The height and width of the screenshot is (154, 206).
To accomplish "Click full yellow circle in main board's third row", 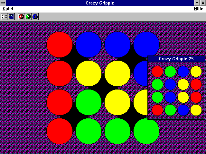I will click(117, 102).
